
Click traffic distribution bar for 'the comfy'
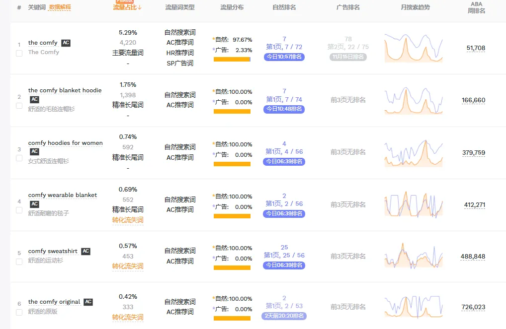coord(232,59)
